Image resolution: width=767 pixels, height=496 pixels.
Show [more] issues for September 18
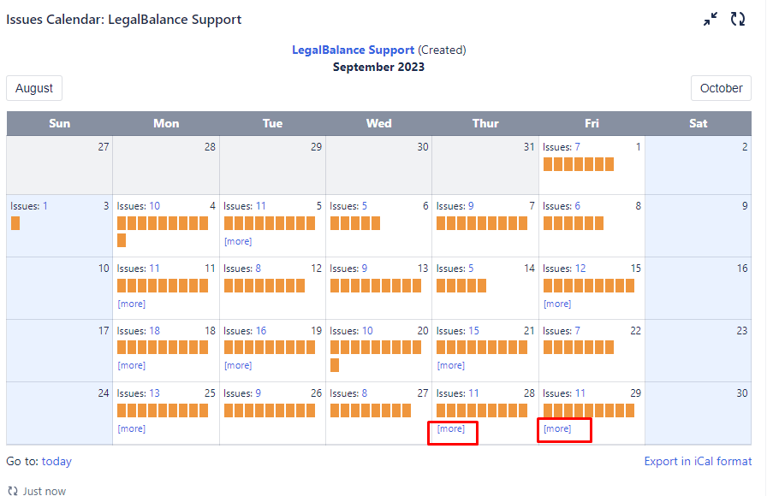coord(132,365)
